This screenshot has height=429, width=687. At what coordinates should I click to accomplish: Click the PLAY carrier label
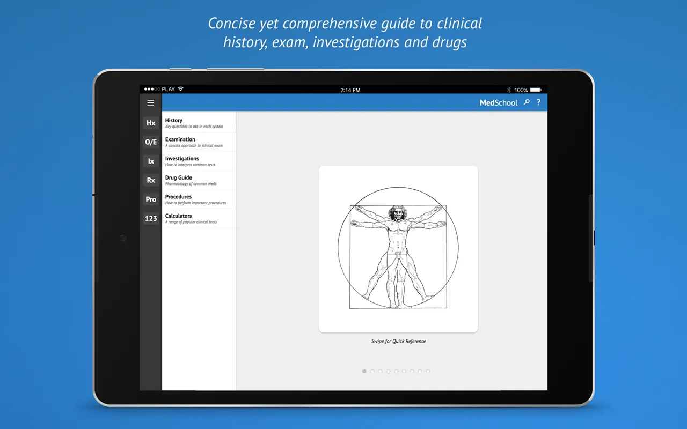pos(169,89)
